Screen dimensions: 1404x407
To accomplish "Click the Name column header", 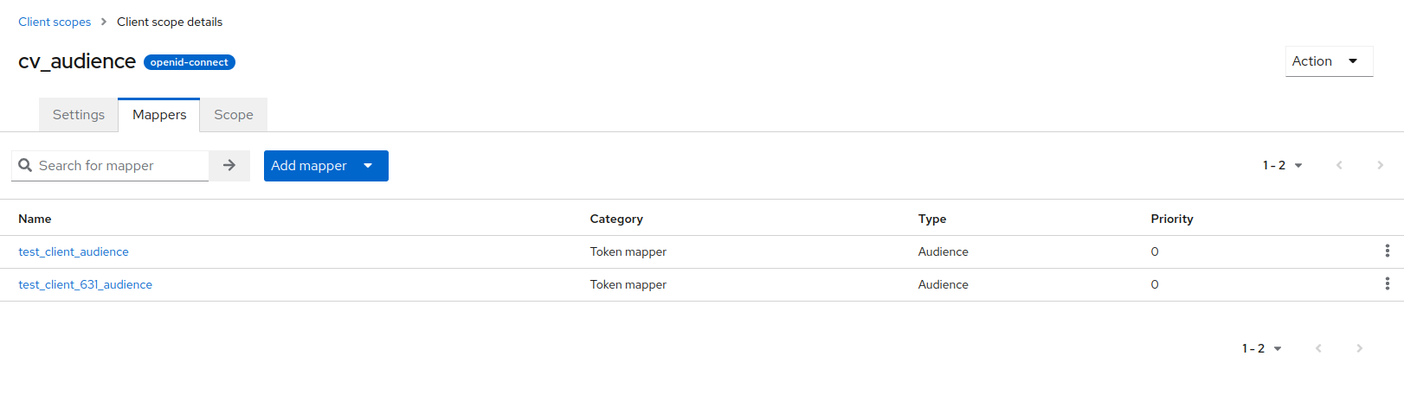I will click(35, 219).
